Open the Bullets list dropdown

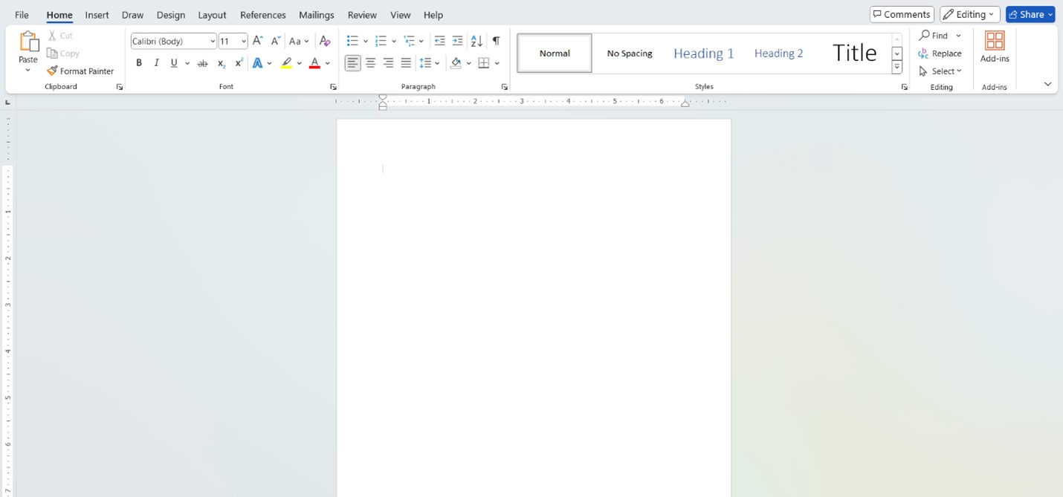(364, 40)
